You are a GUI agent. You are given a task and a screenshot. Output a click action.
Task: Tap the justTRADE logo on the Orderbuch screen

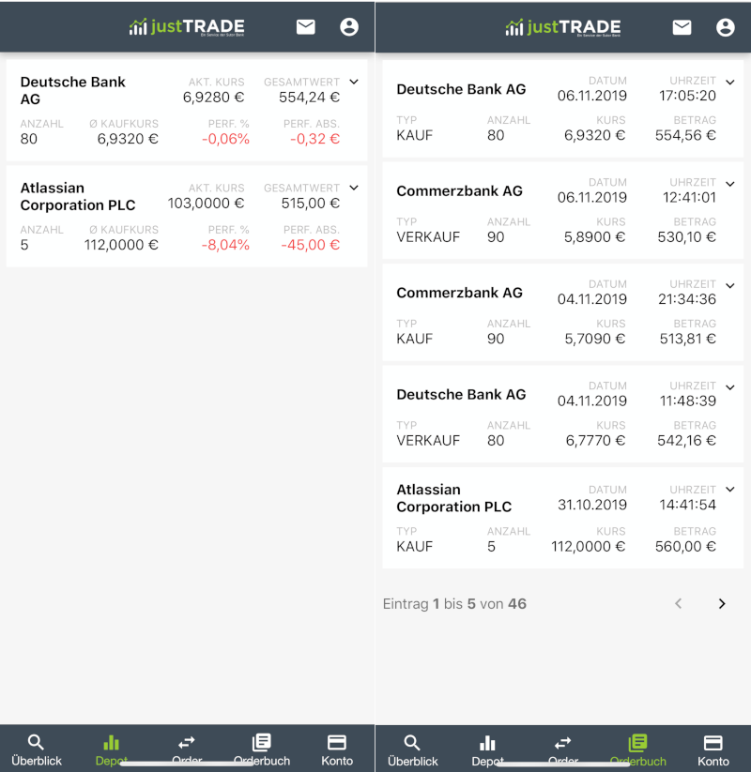pyautogui.click(x=562, y=27)
